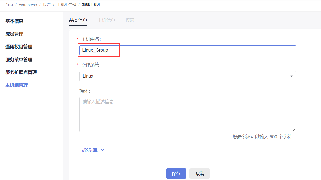Navigate to 首页 breadcrumb link
The width and height of the screenshot is (321, 180).
pos(9,5)
